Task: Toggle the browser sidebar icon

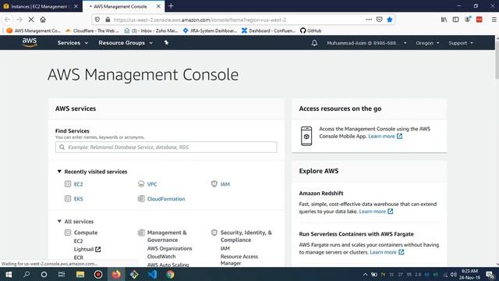Action: (455, 20)
